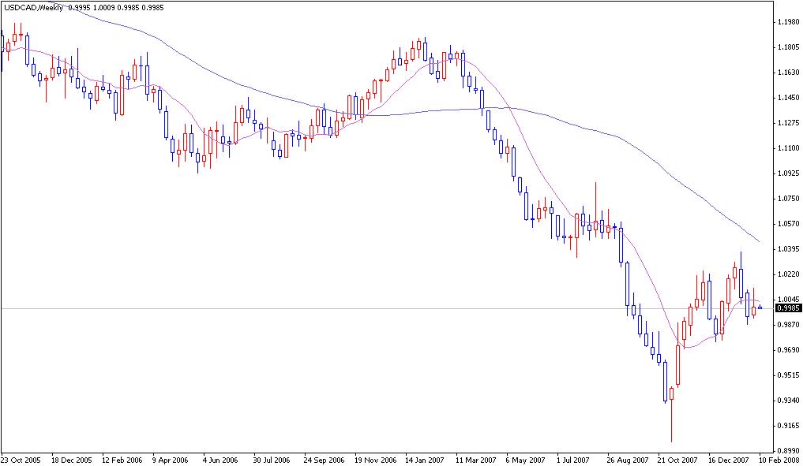Click the 0.8990 price axis label
Viewport: 803px width, 466px height.
pyautogui.click(x=789, y=450)
